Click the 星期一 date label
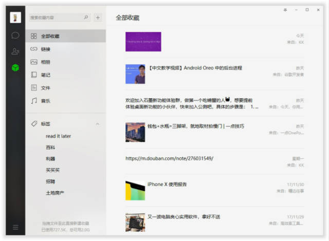 (298, 159)
